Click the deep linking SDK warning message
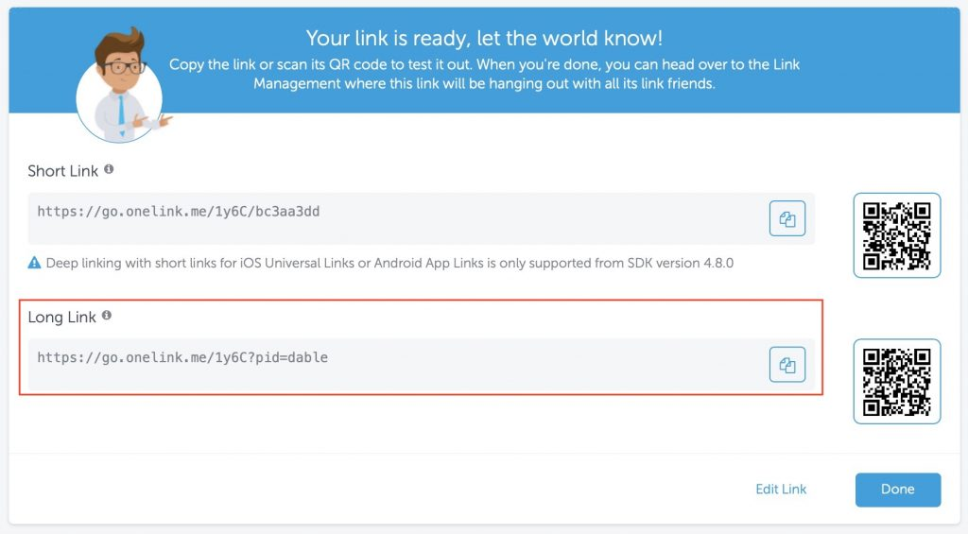This screenshot has width=968, height=534. pyautogui.click(x=389, y=263)
